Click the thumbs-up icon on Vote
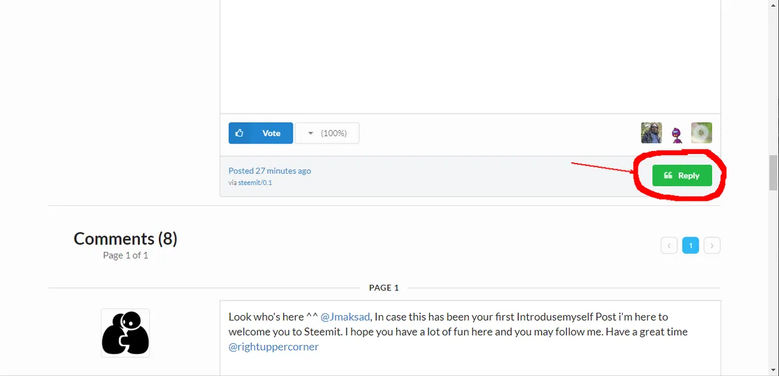Image resolution: width=779 pixels, height=376 pixels. pyautogui.click(x=240, y=133)
